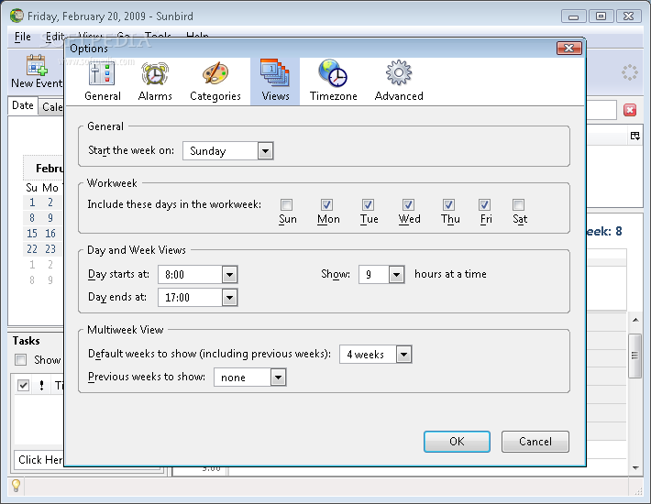This screenshot has height=504, width=651.
Task: Switch to the Calendars tab in Sunbird
Action: pos(51,107)
